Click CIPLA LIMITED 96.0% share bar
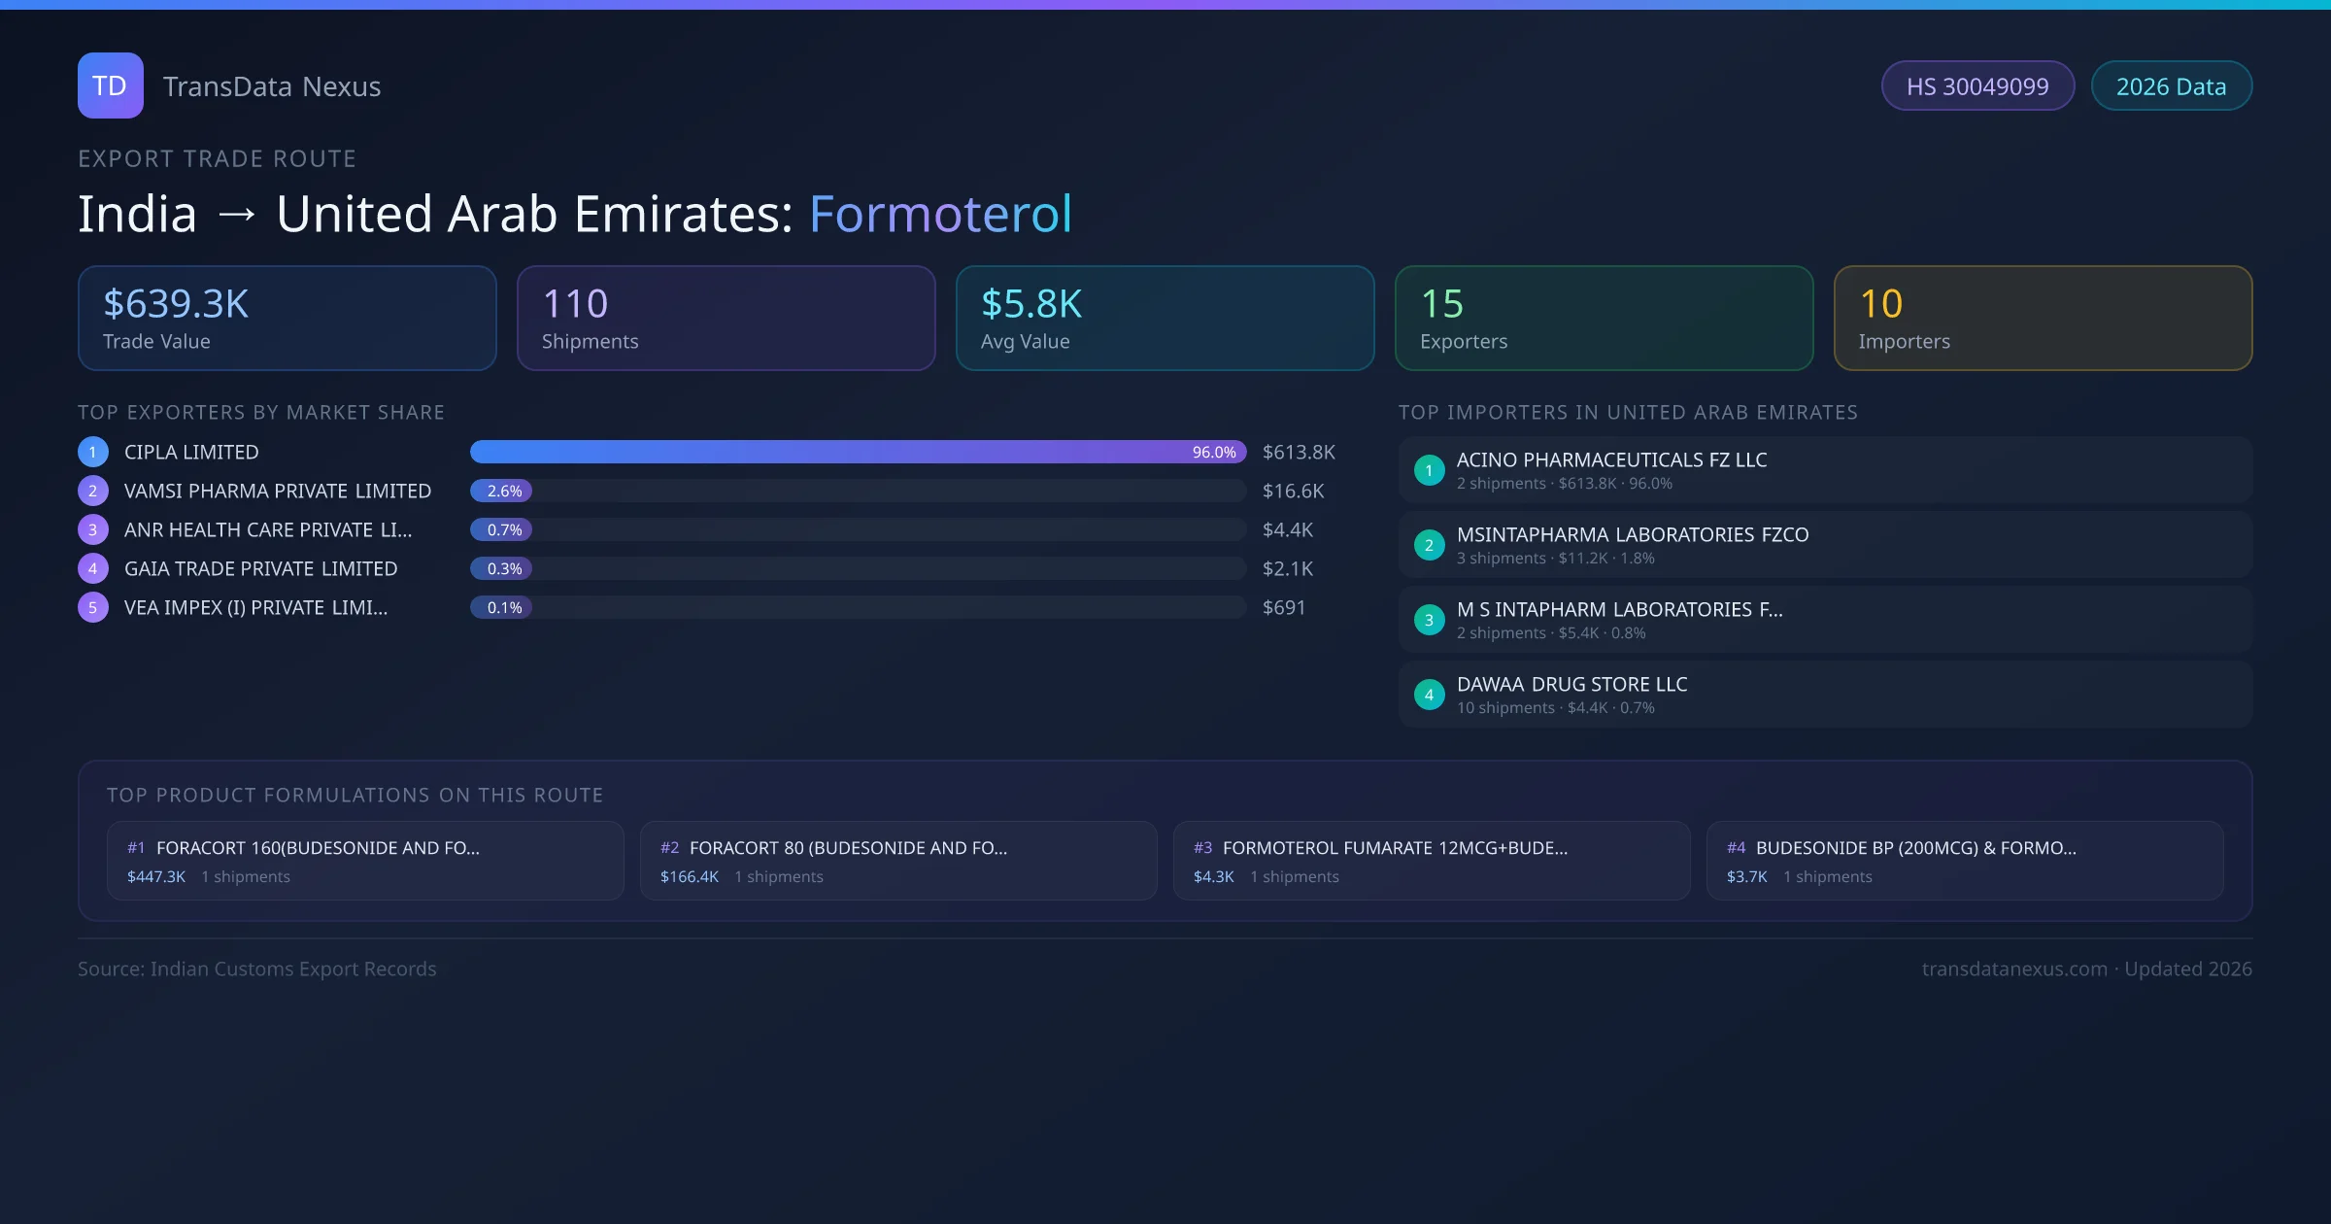The width and height of the screenshot is (2331, 1224). coord(857,452)
